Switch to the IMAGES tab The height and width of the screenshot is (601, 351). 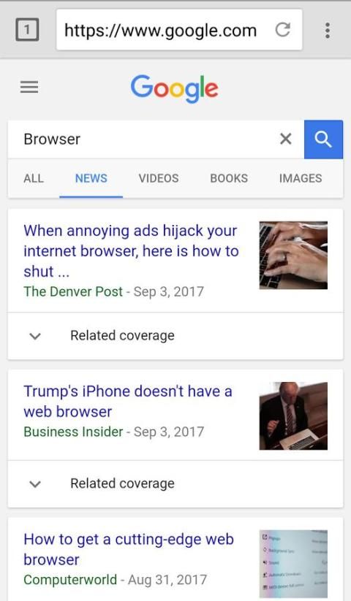pos(301,178)
